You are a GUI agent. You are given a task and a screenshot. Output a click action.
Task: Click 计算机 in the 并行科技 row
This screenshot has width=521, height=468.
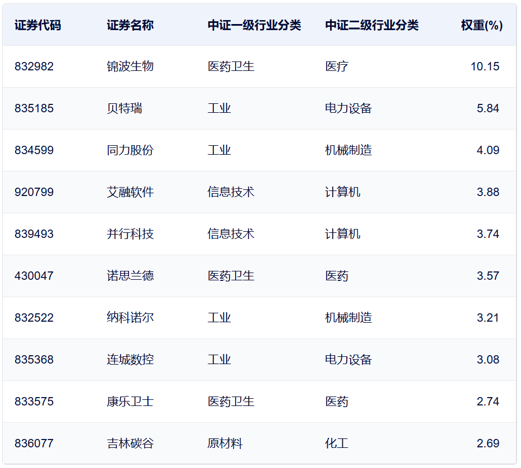pyautogui.click(x=342, y=234)
